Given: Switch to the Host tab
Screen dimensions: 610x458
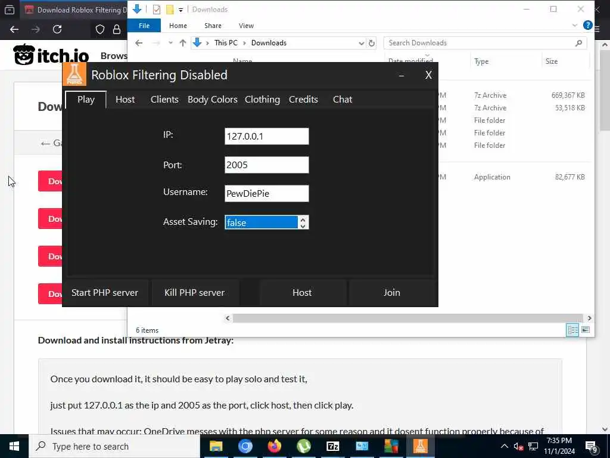Looking at the screenshot, I should (125, 100).
